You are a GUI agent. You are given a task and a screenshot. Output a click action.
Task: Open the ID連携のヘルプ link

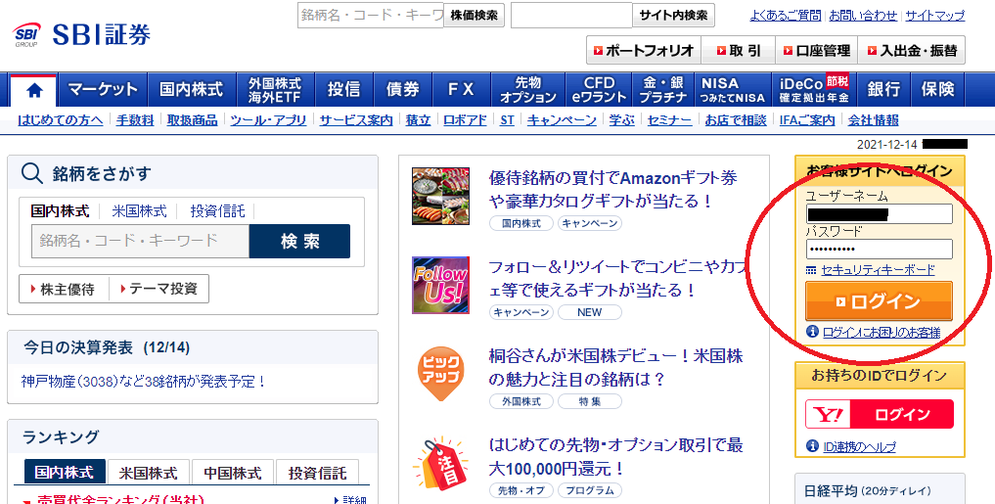tap(859, 447)
